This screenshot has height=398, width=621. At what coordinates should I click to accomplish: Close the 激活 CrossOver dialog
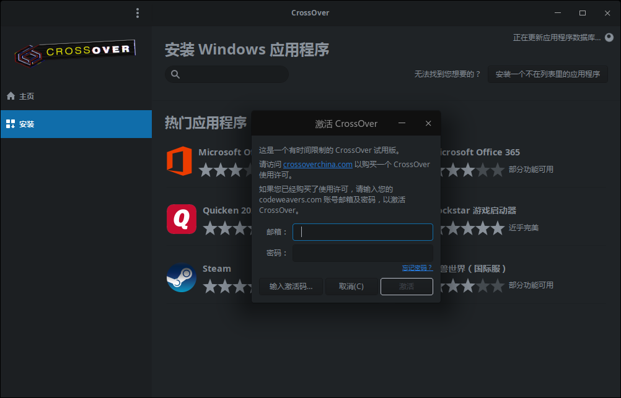click(428, 123)
